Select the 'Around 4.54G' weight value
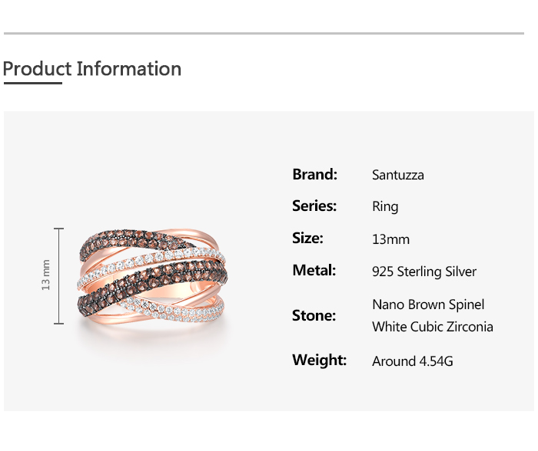The width and height of the screenshot is (538, 451). click(x=412, y=360)
